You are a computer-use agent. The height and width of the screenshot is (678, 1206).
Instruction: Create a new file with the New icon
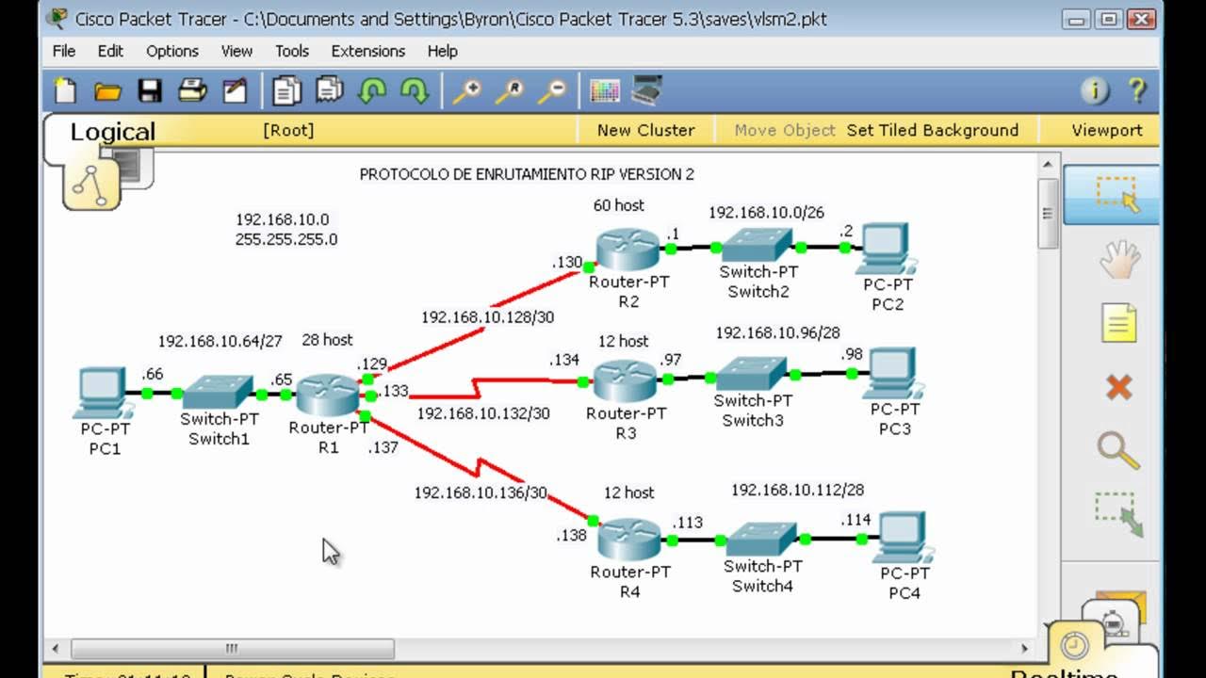(x=65, y=90)
